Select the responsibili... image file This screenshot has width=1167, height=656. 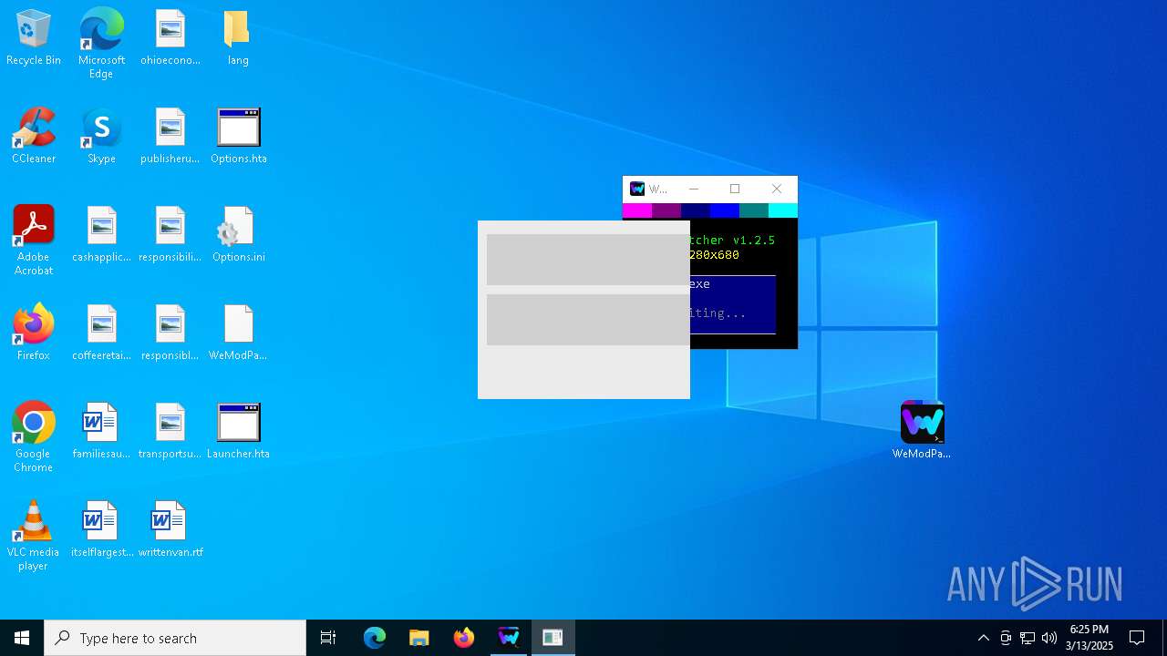tap(170, 235)
